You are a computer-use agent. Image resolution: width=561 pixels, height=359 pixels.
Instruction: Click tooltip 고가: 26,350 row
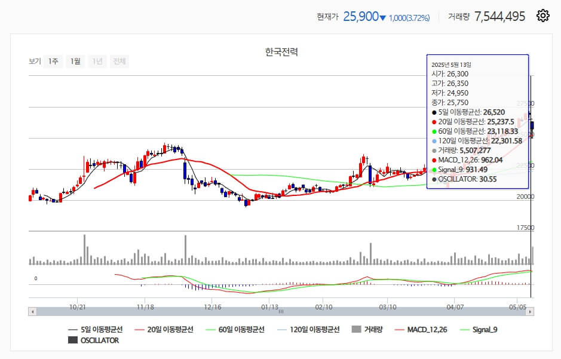pyautogui.click(x=450, y=83)
